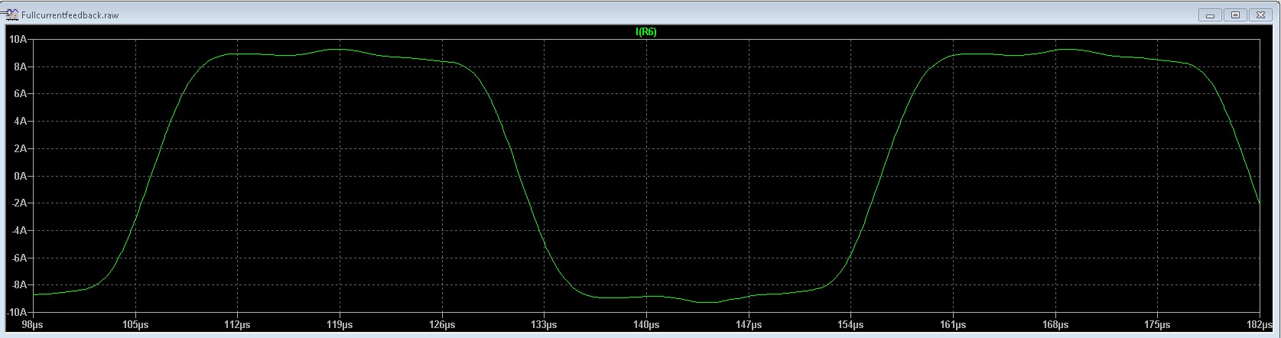
Task: Click the I(R6) trace label
Action: coord(646,32)
